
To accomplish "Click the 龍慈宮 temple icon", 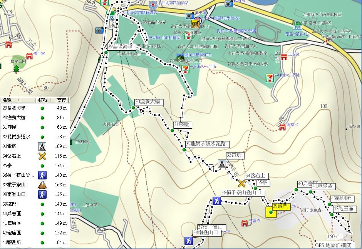I will 282,127.
